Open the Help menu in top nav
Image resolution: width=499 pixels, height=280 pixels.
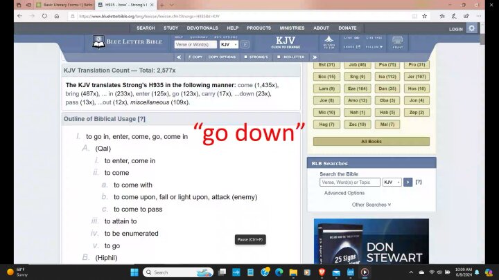[x=233, y=28]
